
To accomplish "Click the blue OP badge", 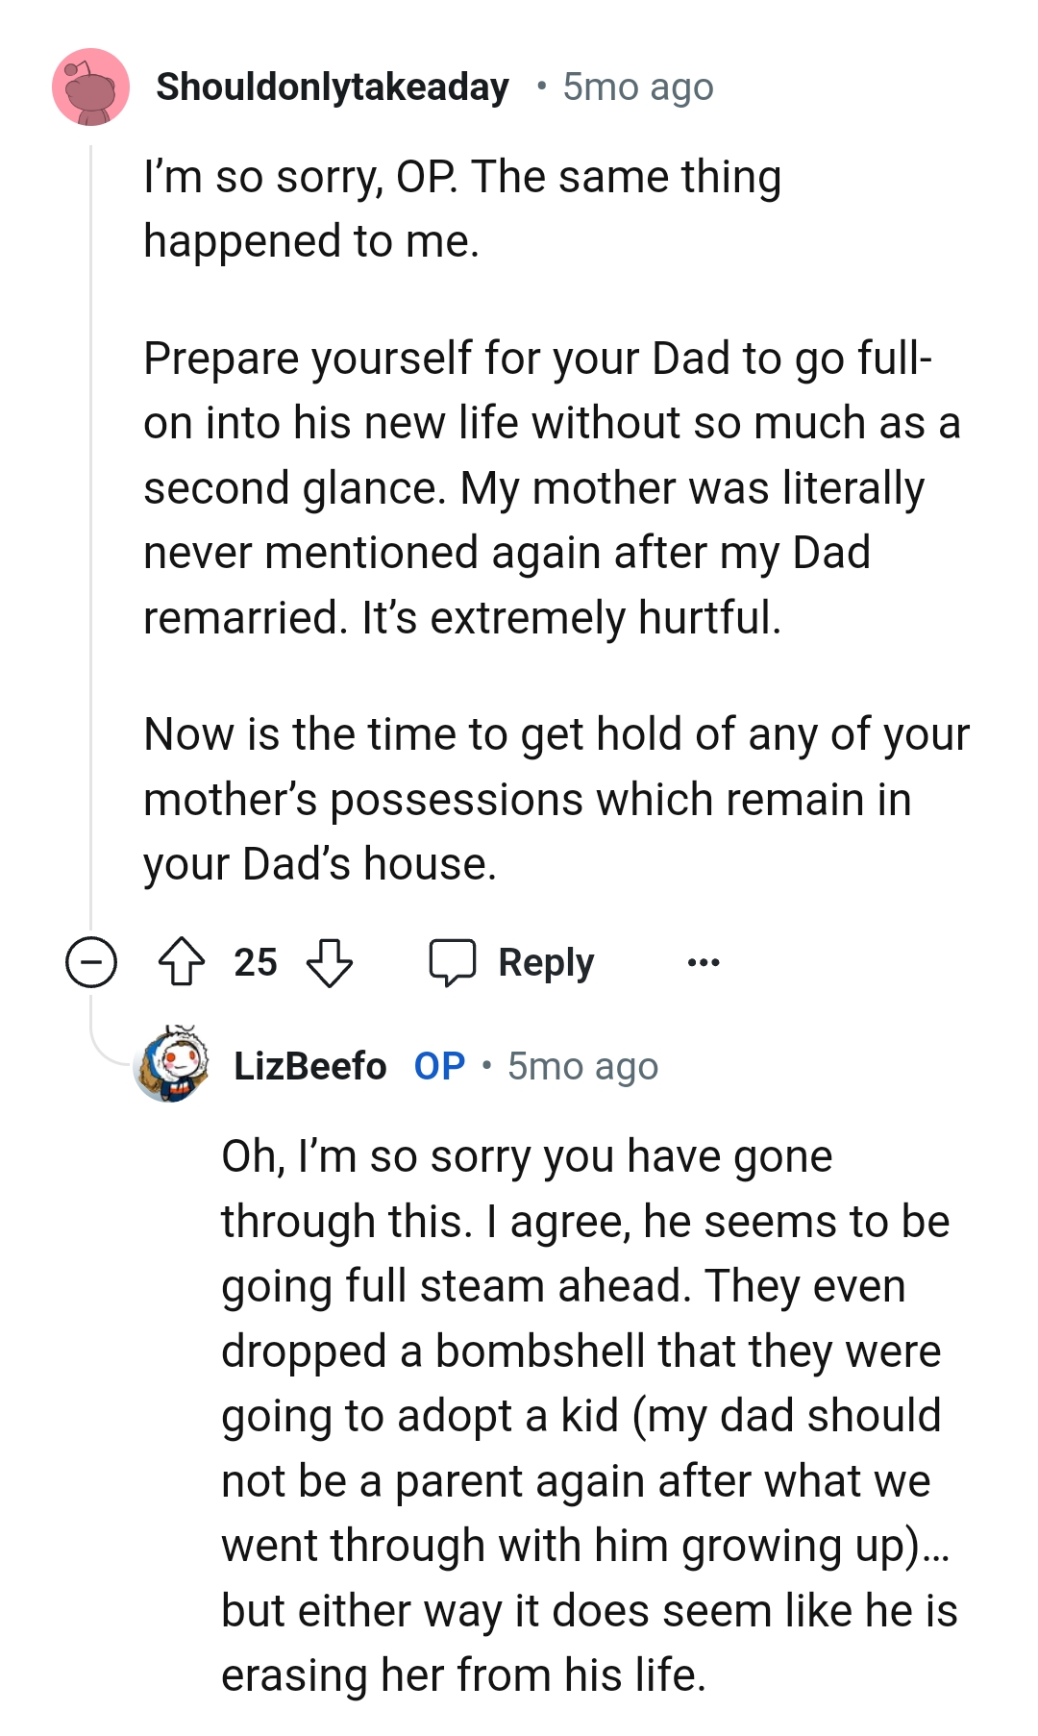I will [439, 1066].
